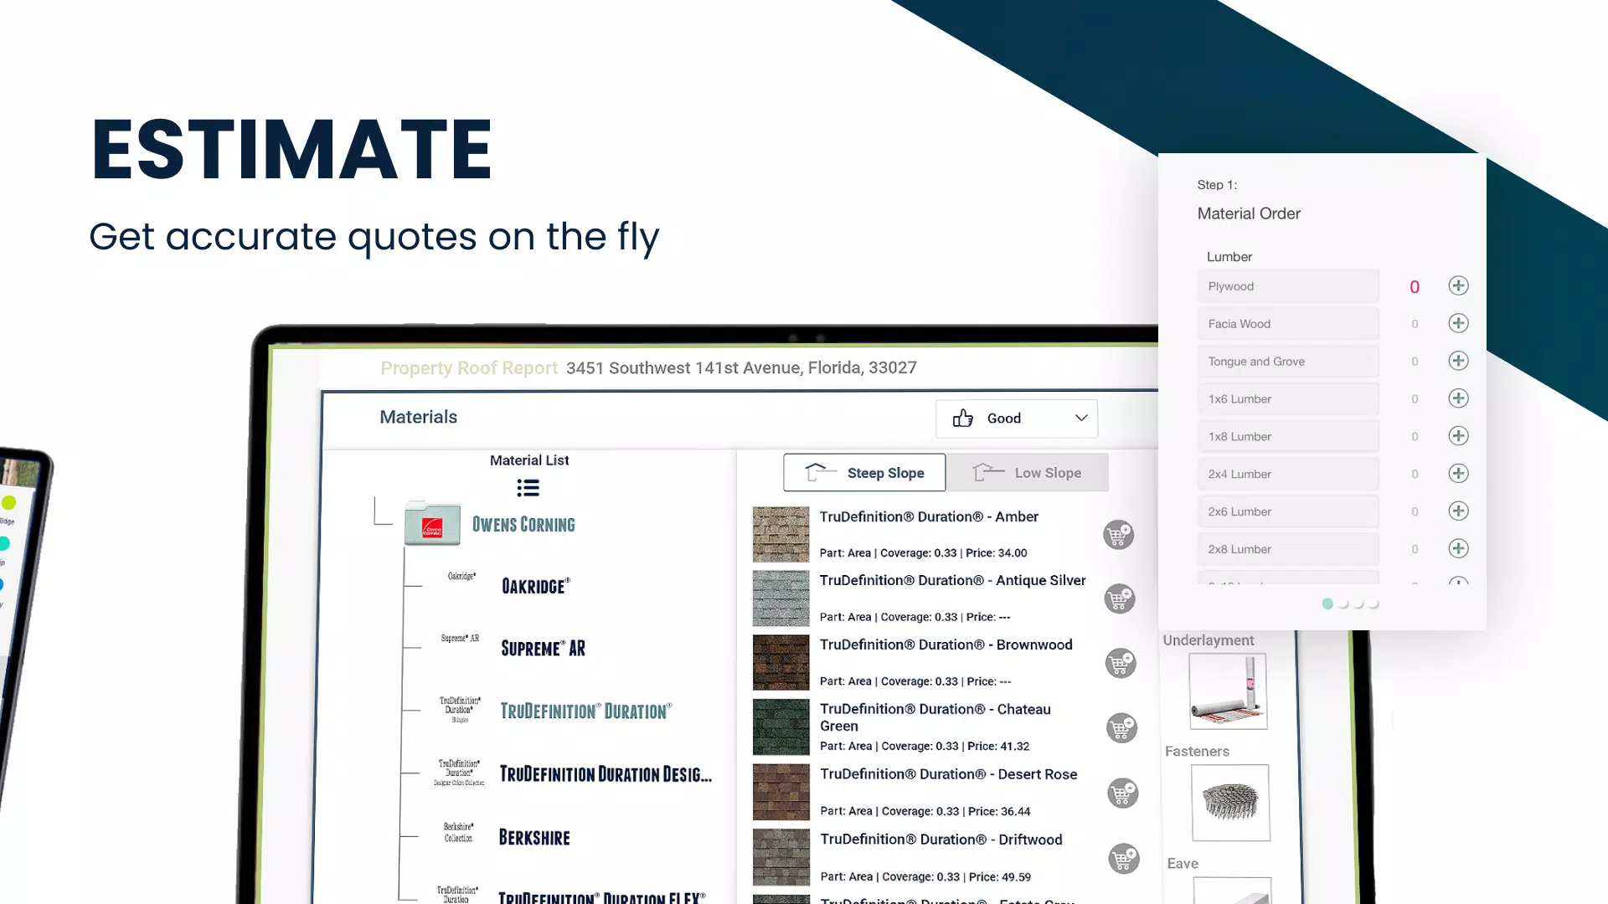Add 2x8 Lumber with plus icon
The width and height of the screenshot is (1608, 904).
(x=1458, y=549)
